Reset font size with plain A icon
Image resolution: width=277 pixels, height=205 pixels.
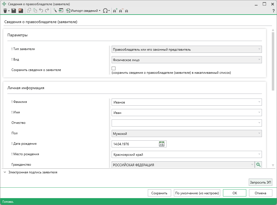126,11
